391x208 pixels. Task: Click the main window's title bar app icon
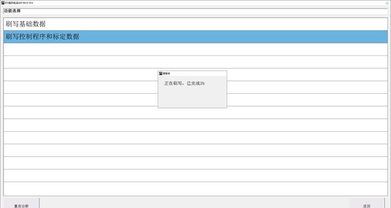pos(3,3)
